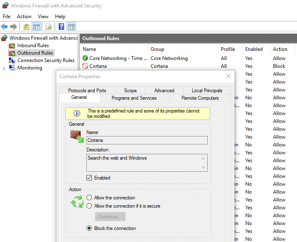Click the 'Cortana' group cell
297x242 pixels.
pyautogui.click(x=159, y=66)
